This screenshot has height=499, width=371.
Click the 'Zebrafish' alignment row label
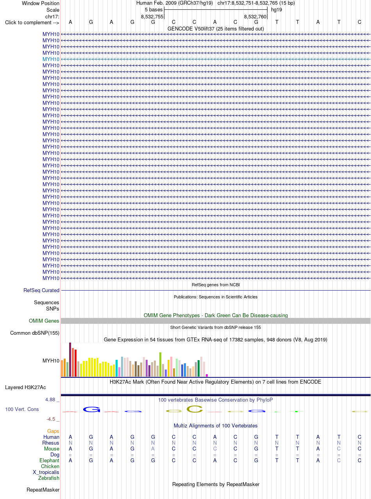point(49,478)
